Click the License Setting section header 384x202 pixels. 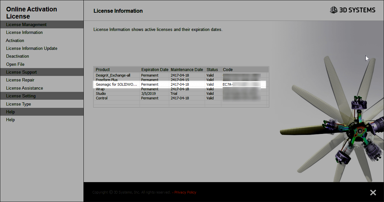point(42,96)
